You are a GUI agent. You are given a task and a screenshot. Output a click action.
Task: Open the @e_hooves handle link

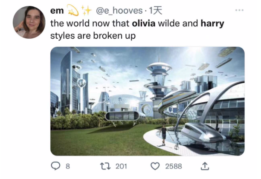click(x=119, y=11)
